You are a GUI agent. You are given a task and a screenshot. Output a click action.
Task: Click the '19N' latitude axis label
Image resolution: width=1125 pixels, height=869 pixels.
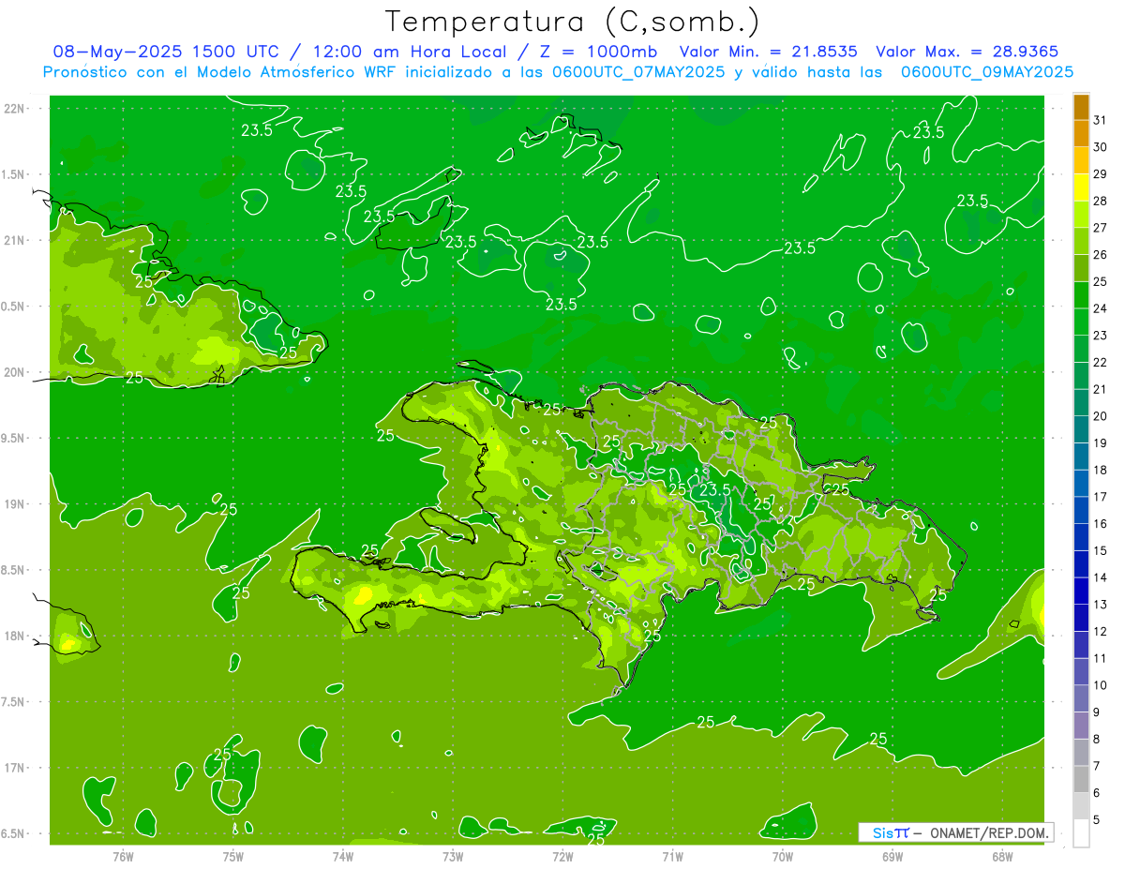pyautogui.click(x=14, y=504)
